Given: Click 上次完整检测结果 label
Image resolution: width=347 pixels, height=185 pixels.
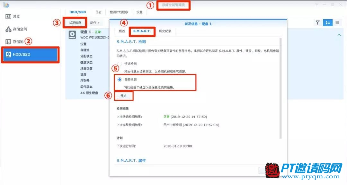Looking at the screenshot, I should point(129,125).
